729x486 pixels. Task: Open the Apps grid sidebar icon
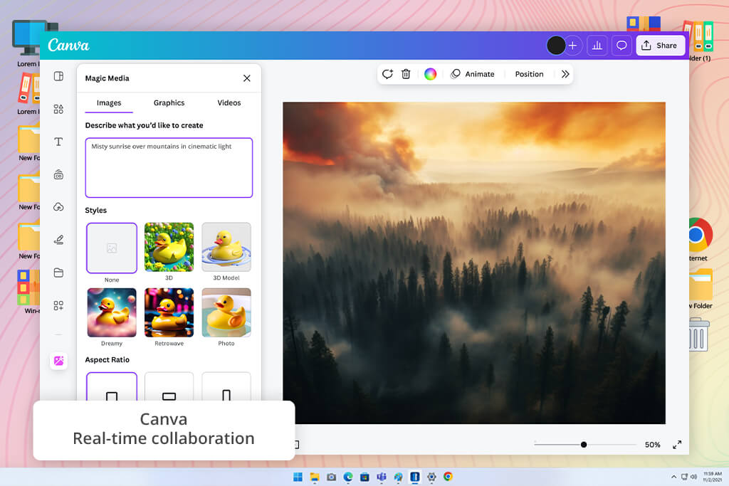tap(58, 305)
